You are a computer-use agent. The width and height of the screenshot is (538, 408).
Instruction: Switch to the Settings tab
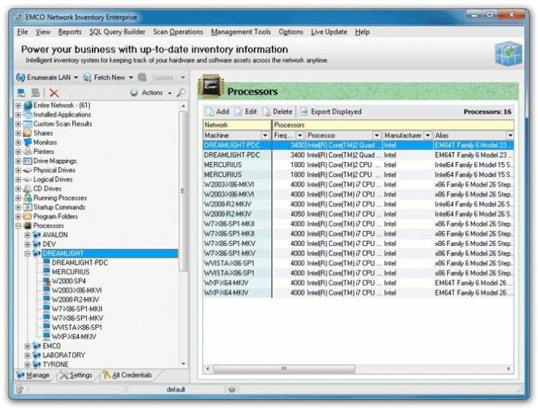tap(76, 375)
